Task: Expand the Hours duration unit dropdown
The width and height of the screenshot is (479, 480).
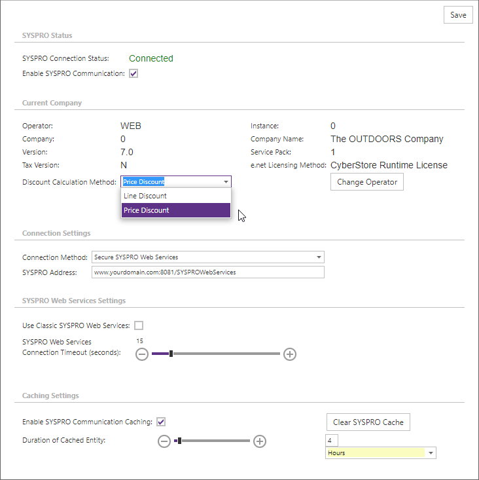Action: 431,452
